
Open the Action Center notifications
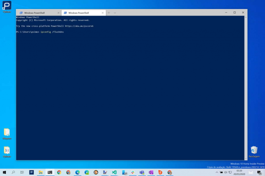coord(259,173)
